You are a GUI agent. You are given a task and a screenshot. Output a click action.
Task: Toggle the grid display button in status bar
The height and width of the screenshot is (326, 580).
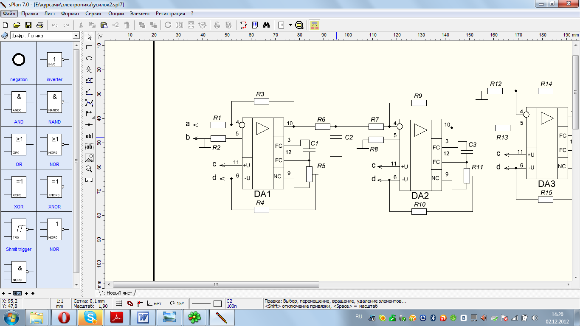tap(119, 303)
